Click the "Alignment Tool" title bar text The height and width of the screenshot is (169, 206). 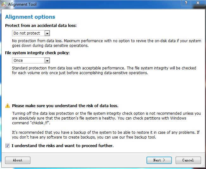(22, 4)
